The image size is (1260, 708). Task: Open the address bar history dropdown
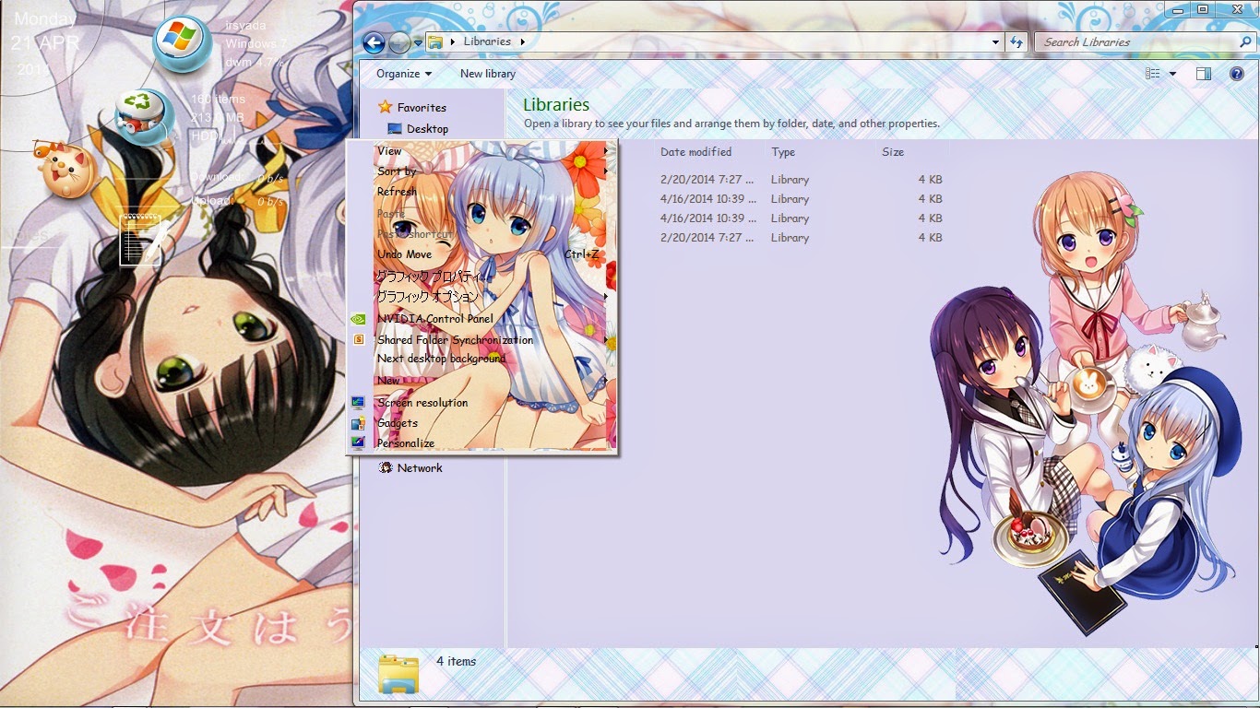[x=995, y=42]
